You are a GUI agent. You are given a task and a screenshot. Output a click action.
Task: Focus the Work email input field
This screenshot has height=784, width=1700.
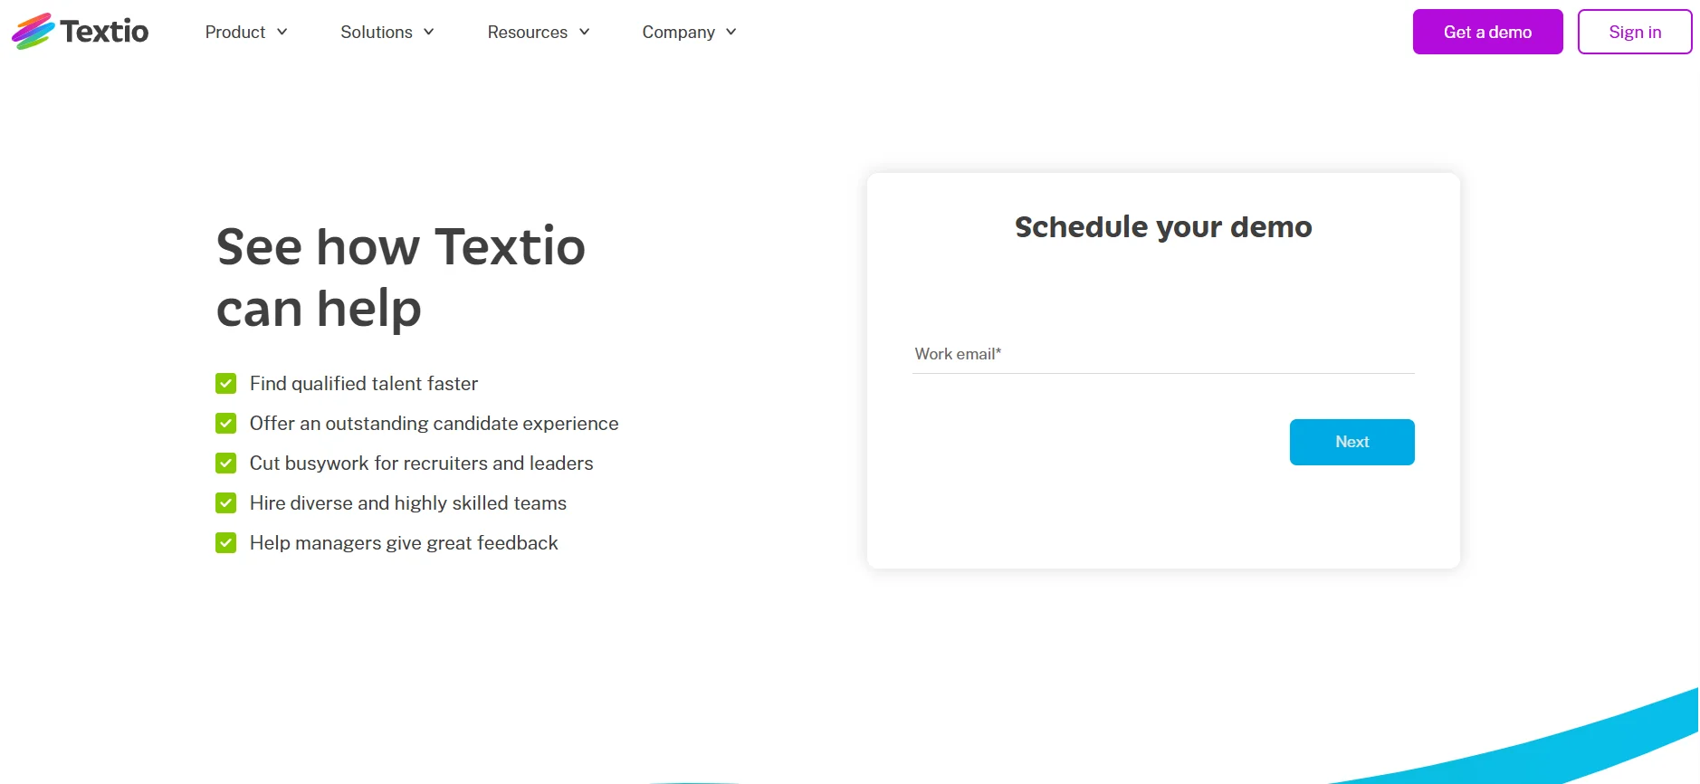pyautogui.click(x=1163, y=354)
